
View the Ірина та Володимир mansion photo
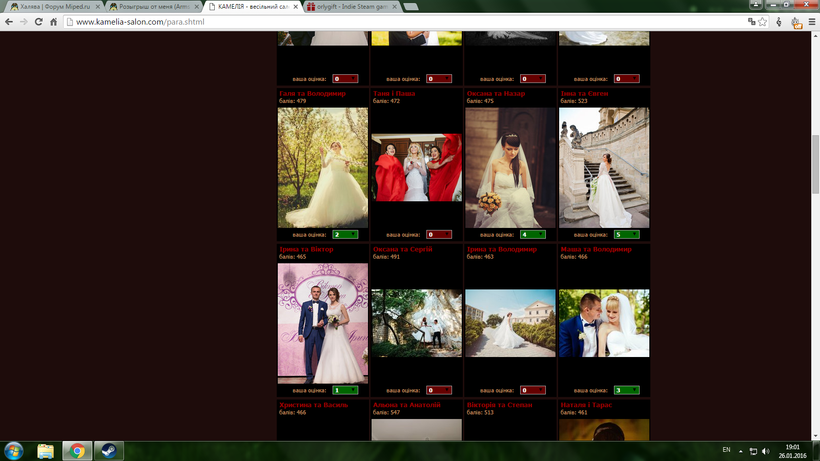(510, 323)
